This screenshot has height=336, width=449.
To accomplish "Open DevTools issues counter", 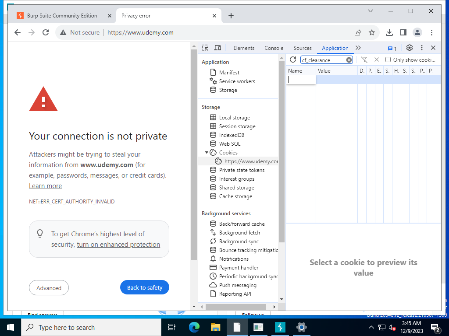I will [x=392, y=48].
